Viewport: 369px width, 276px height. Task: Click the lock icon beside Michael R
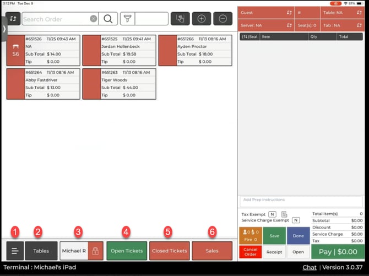[x=95, y=251]
